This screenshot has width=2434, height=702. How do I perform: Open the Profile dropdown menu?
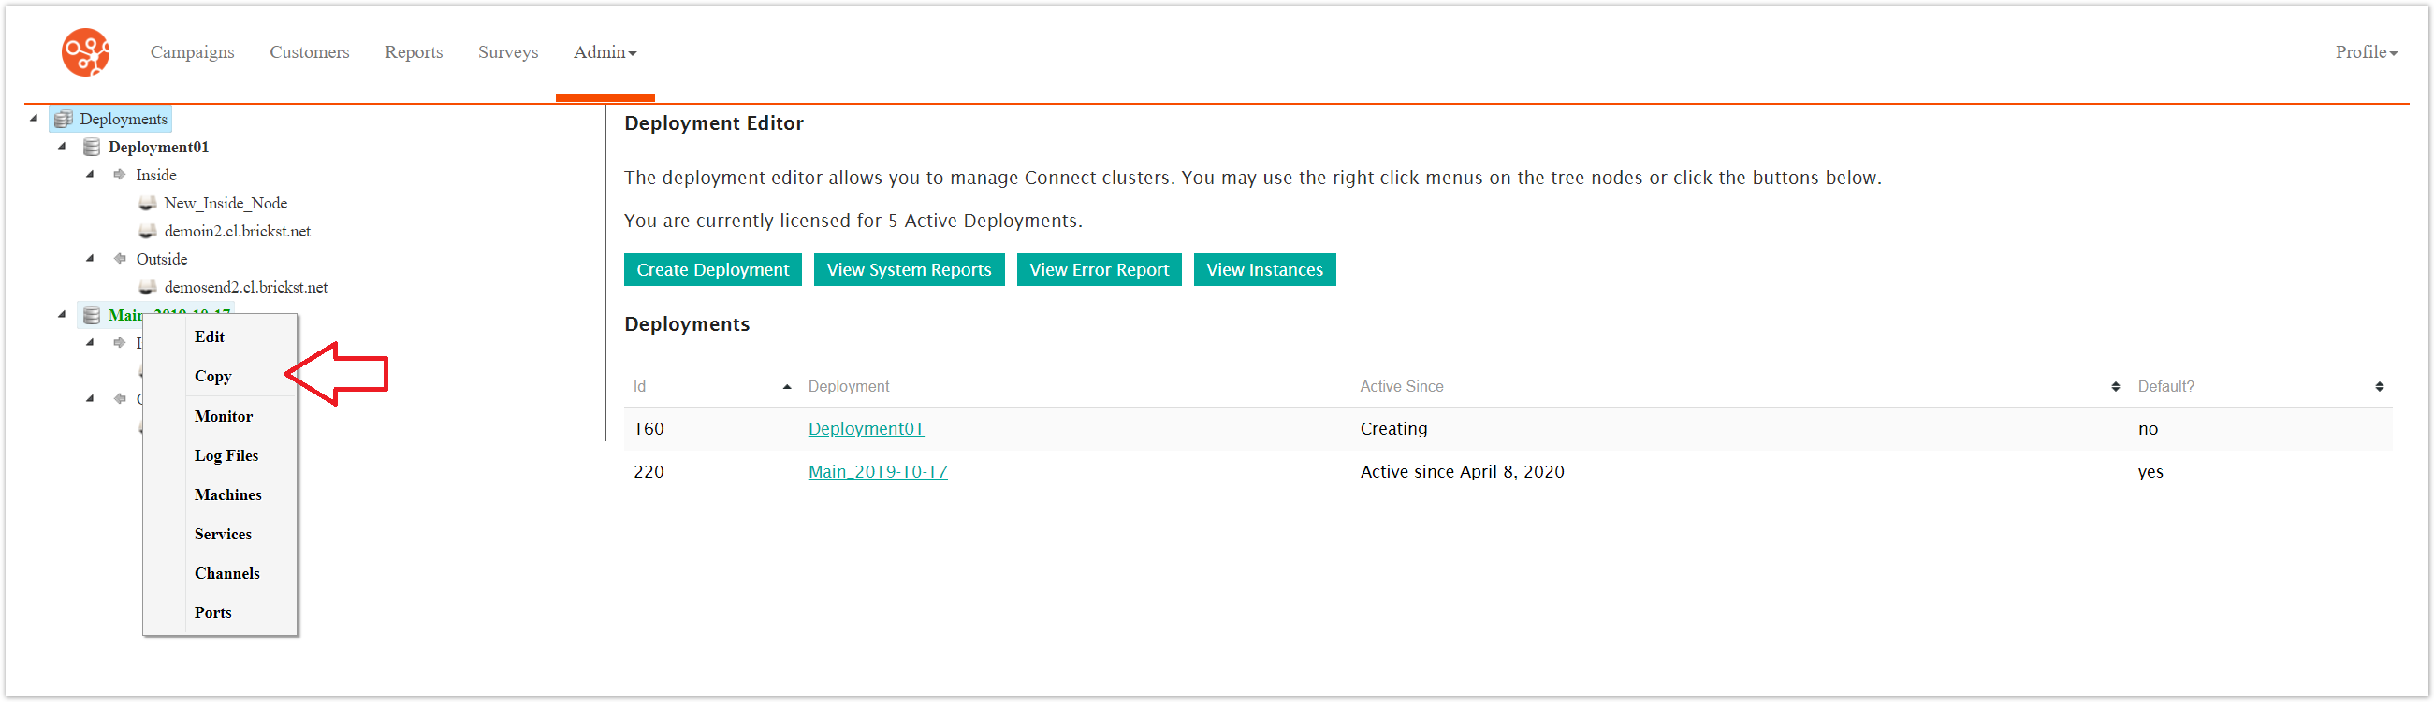[x=2365, y=52]
